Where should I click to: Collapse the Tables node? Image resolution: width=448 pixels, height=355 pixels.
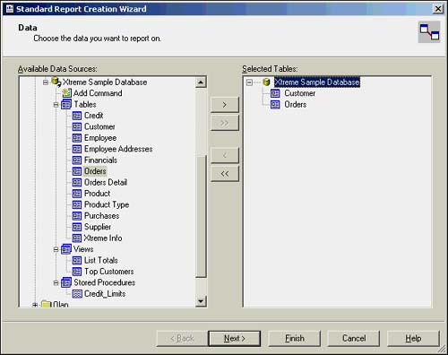56,105
